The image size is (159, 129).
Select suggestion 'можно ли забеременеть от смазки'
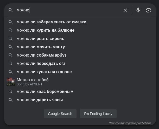click(x=52, y=22)
